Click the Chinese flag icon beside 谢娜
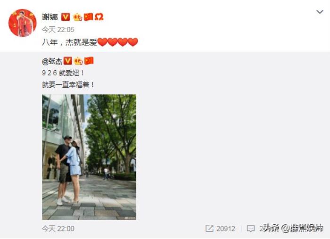The width and height of the screenshot is (330, 239). (x=89, y=17)
